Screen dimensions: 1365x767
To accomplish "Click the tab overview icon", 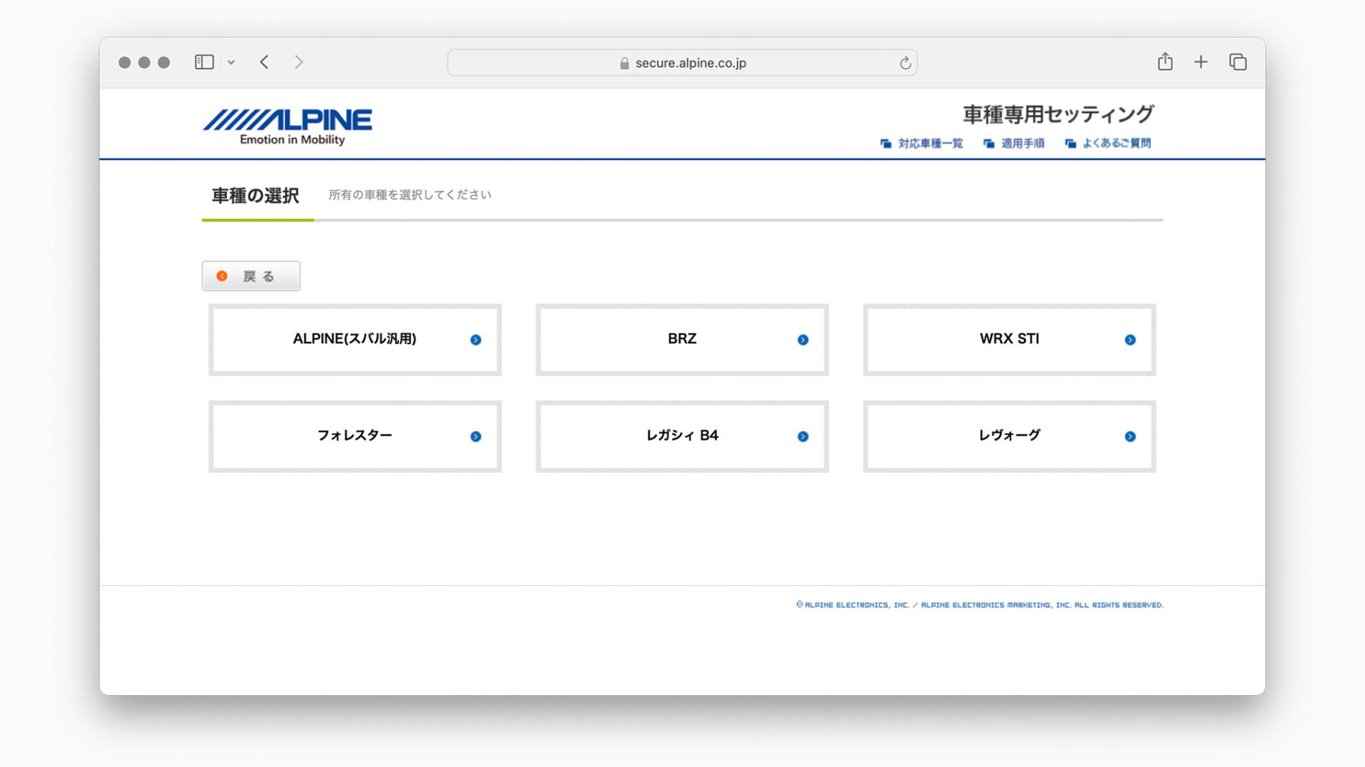I will click(x=1237, y=61).
